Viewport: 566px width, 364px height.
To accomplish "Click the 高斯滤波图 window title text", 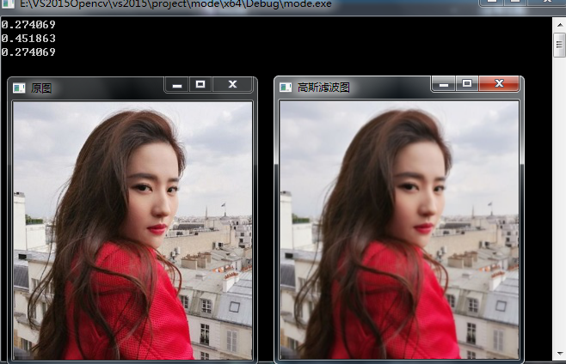I will click(x=323, y=88).
